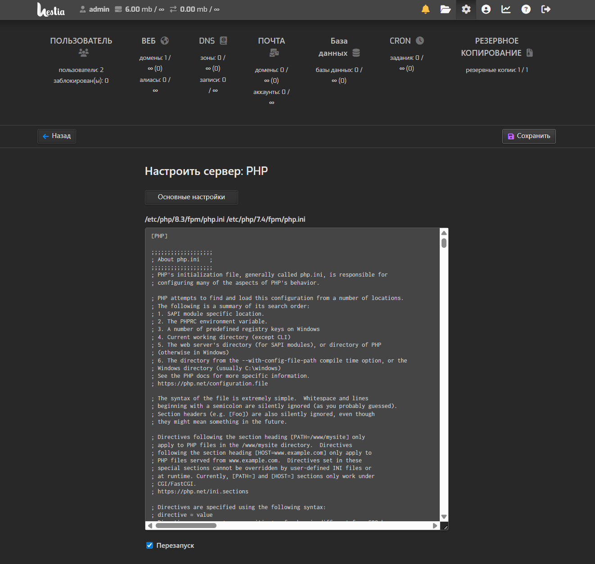
Task: Click the 'аккаунты: 0 /' mail statistic
Action: click(271, 92)
